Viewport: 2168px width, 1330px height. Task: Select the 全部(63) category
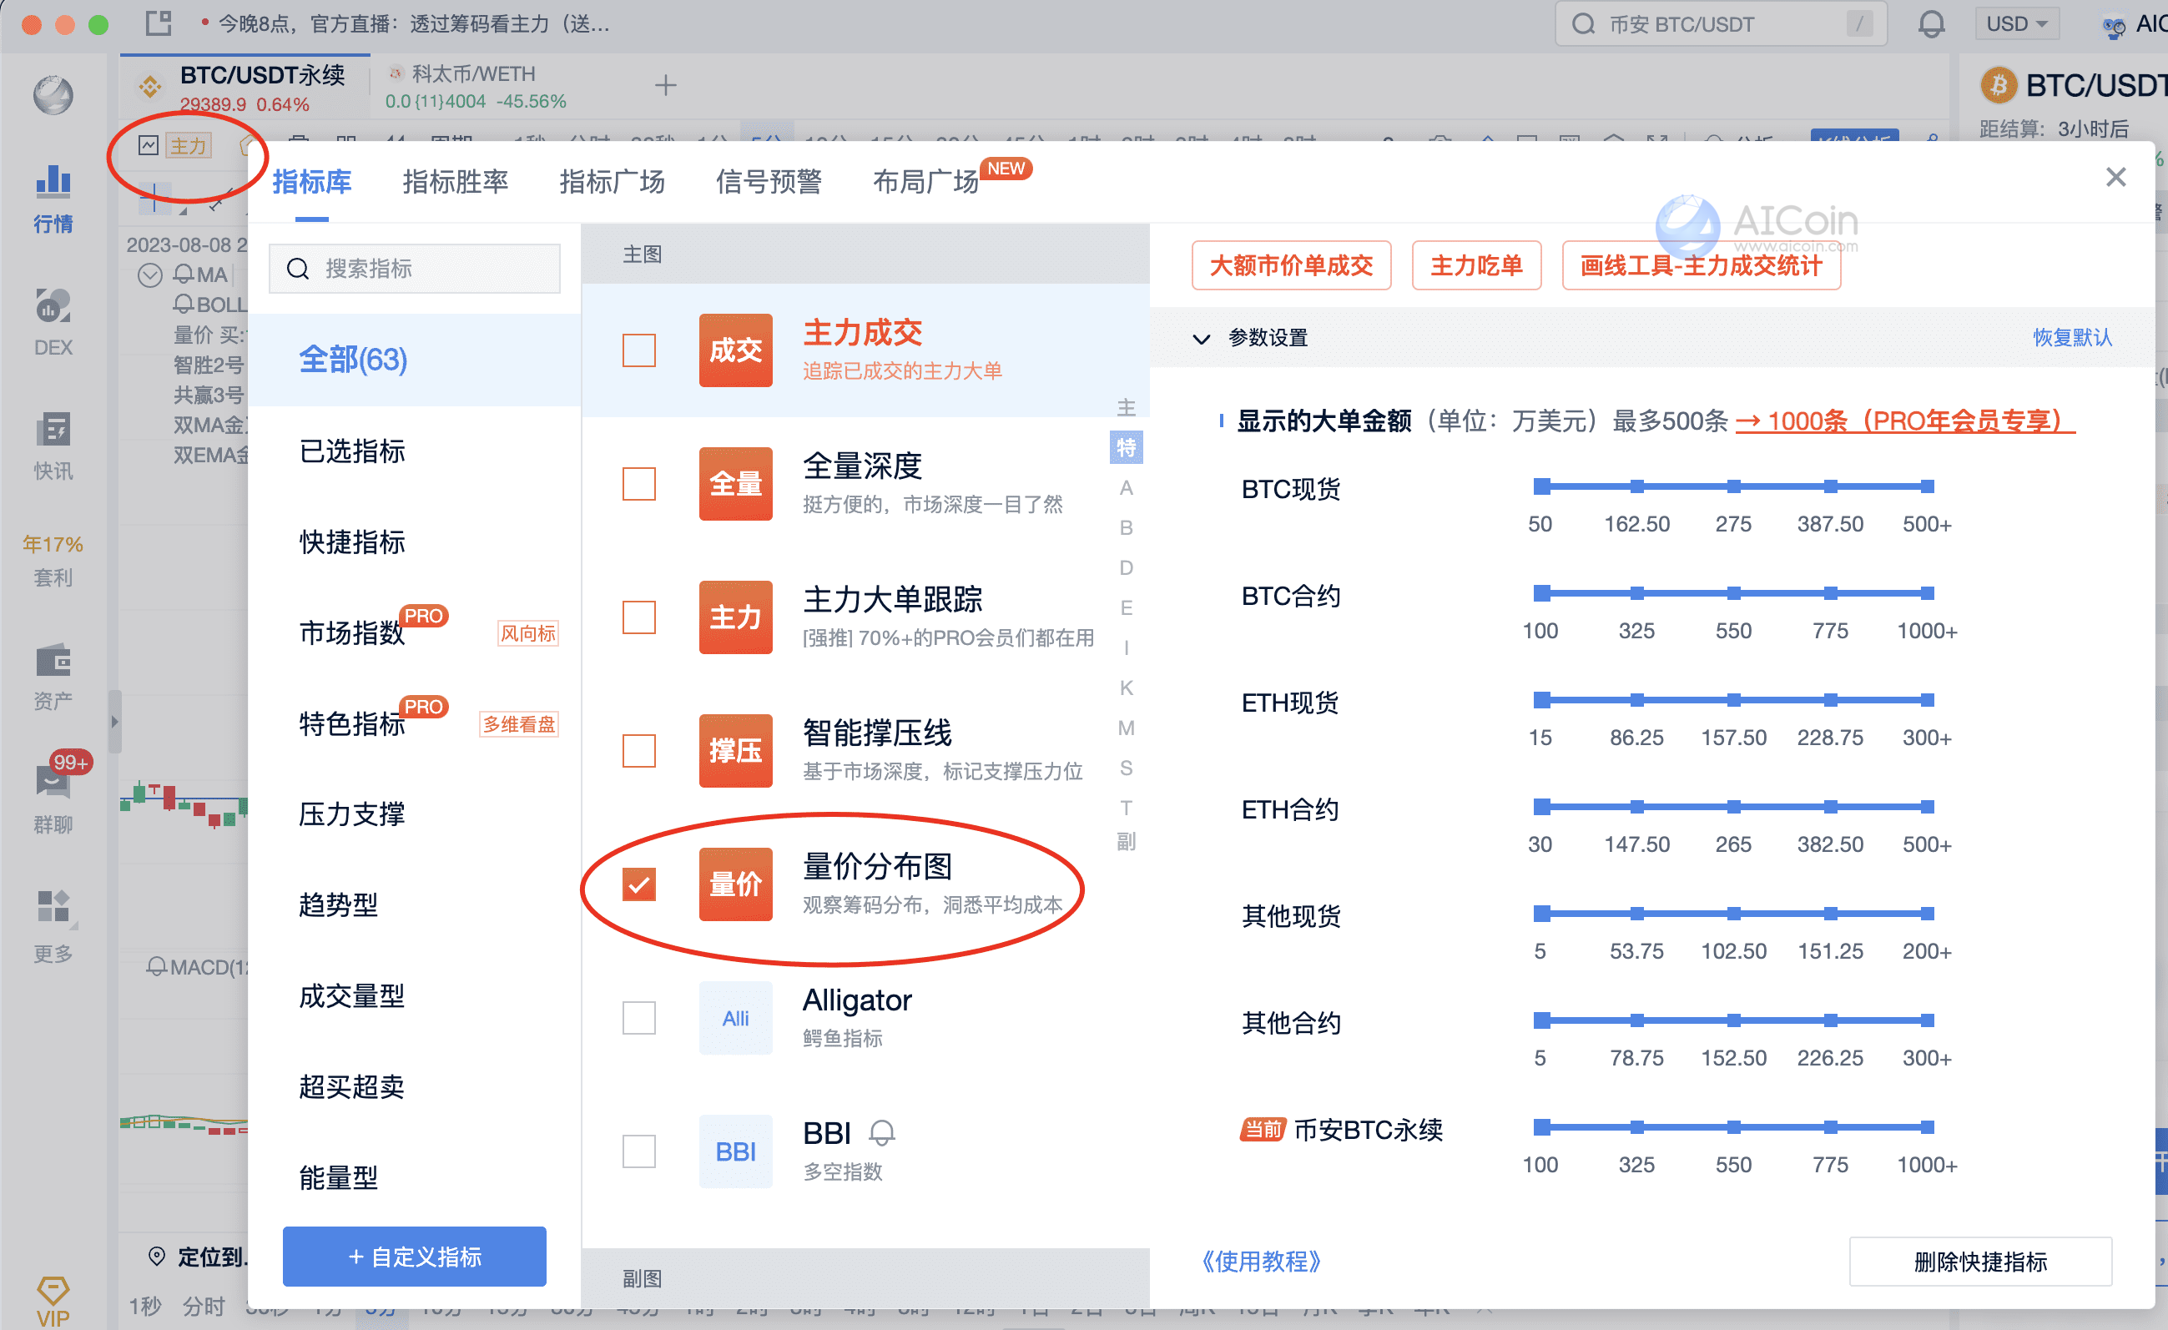tap(415, 360)
